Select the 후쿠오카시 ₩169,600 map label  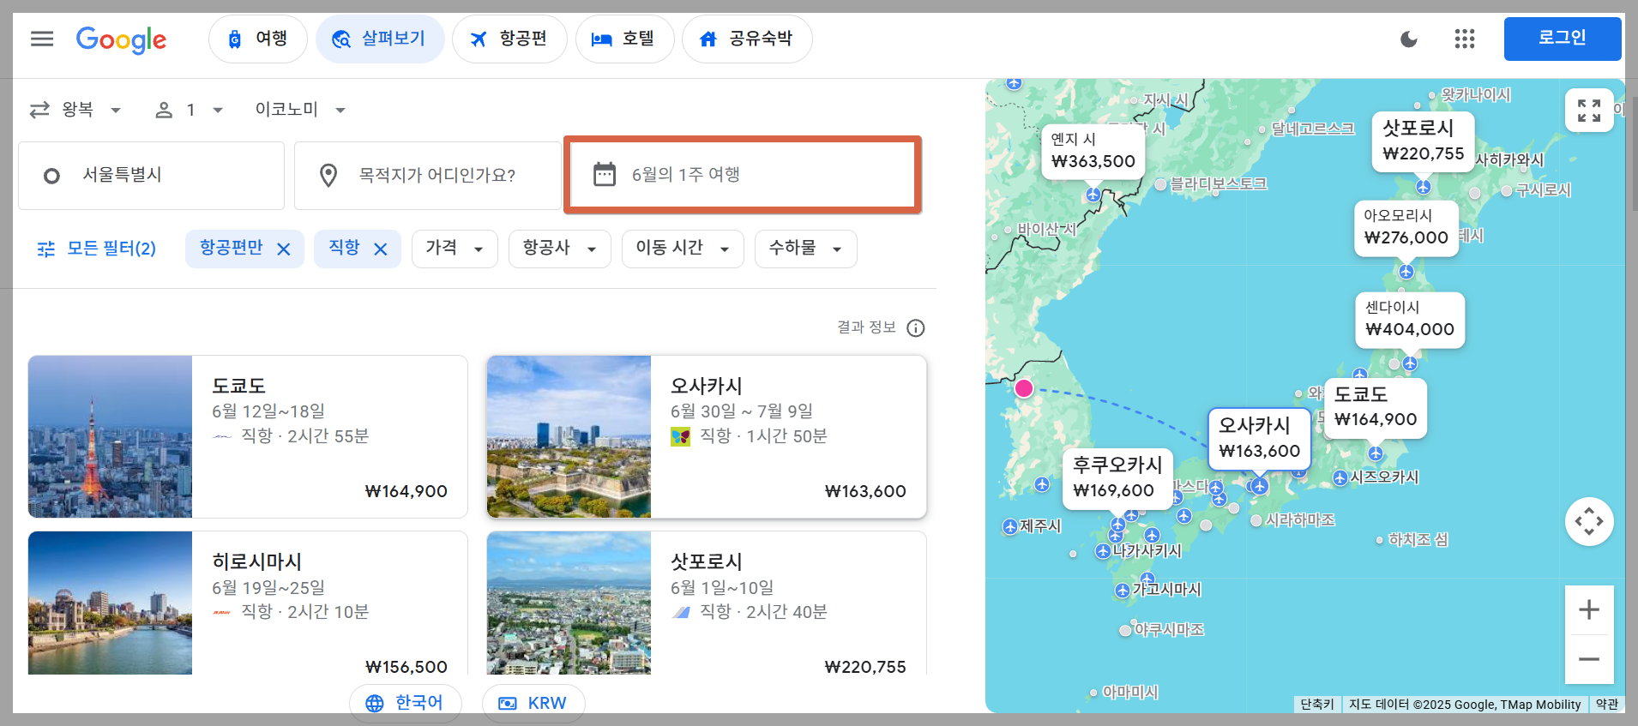[x=1117, y=478]
